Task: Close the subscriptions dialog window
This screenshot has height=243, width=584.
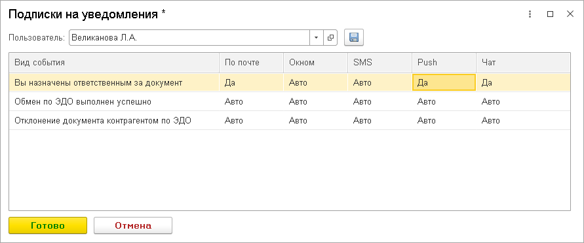Action: tap(570, 14)
